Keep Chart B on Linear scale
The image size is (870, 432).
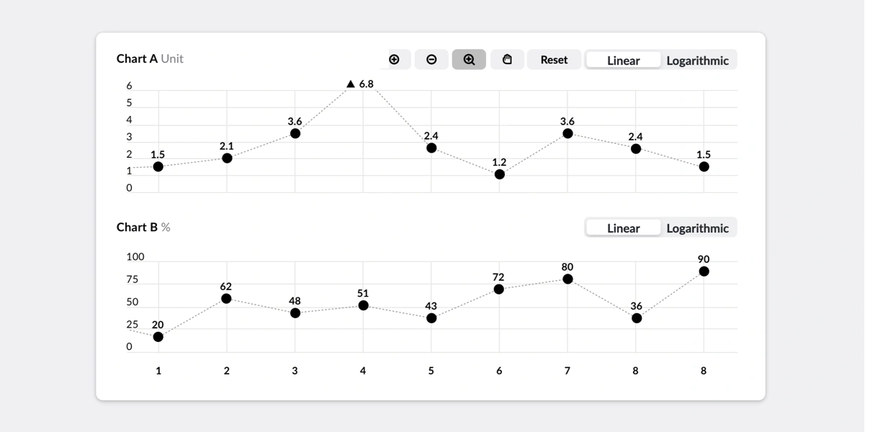(624, 228)
